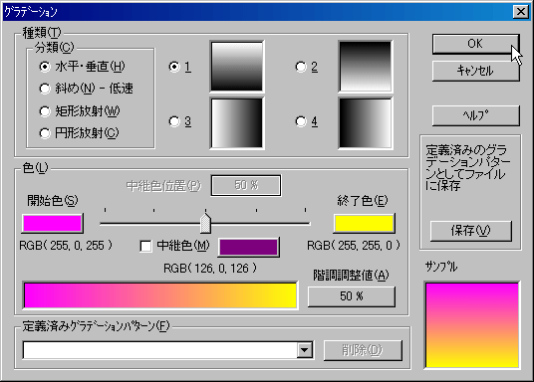Open the ヘルプ help button
This screenshot has width=534, height=382.
click(476, 115)
